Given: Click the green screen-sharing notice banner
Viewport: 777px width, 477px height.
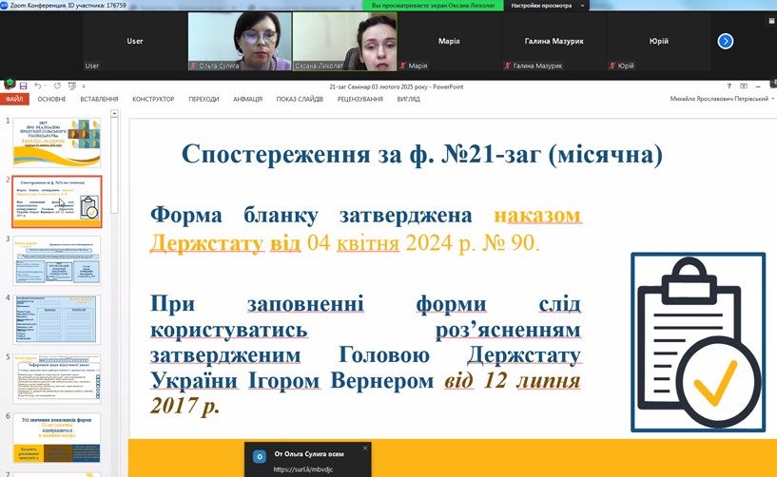Looking at the screenshot, I should click(x=434, y=6).
